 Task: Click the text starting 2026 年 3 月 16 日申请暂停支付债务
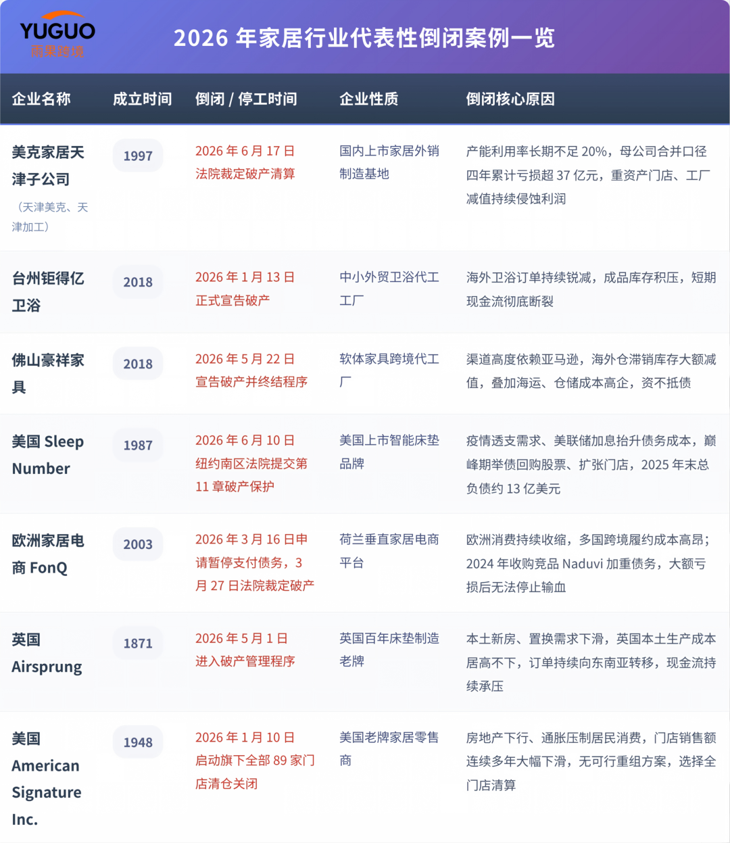point(255,562)
